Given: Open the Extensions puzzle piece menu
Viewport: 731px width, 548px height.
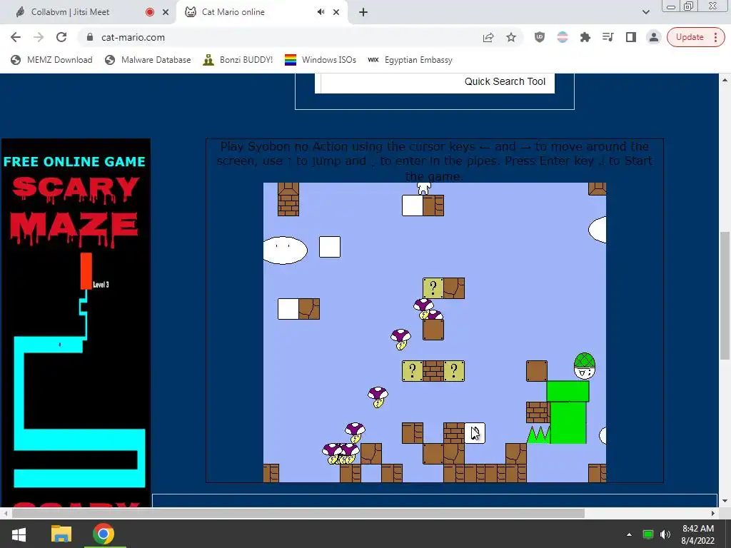Looking at the screenshot, I should click(585, 37).
